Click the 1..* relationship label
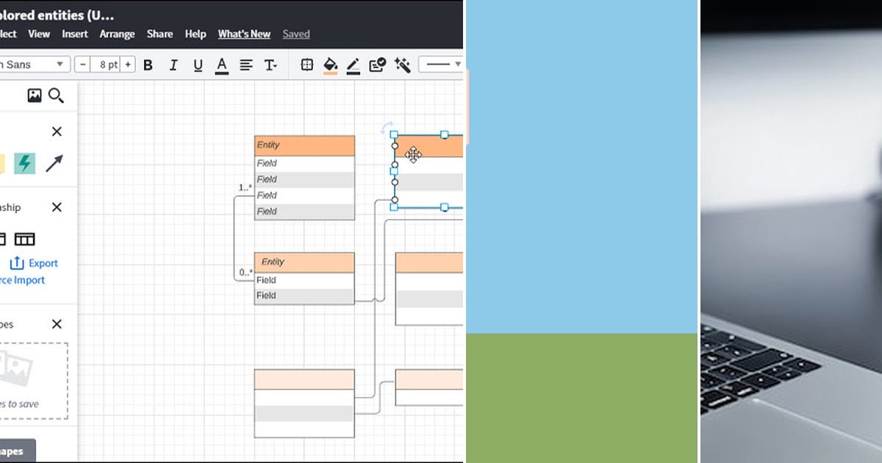This screenshot has height=463, width=882. 245,188
